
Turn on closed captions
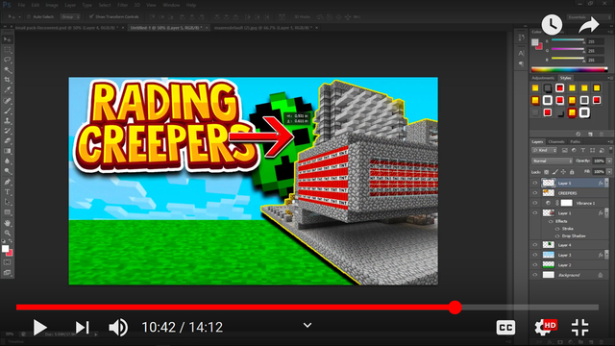tap(505, 328)
